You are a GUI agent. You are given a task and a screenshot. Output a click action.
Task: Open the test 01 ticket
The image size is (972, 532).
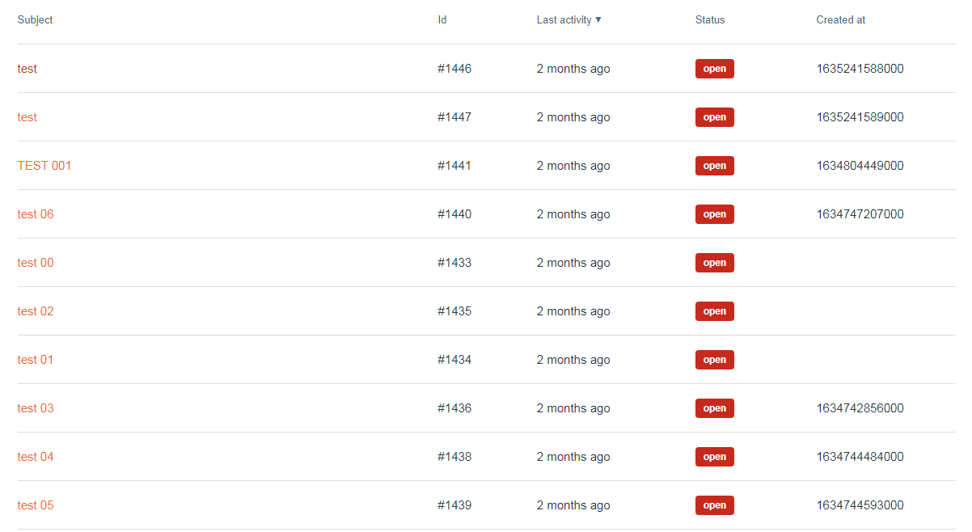36,360
